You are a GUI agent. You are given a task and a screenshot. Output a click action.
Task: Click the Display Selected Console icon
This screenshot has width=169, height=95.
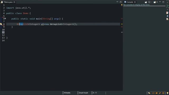point(149,2)
